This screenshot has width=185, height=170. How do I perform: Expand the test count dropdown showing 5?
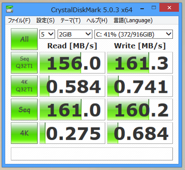click(47, 34)
